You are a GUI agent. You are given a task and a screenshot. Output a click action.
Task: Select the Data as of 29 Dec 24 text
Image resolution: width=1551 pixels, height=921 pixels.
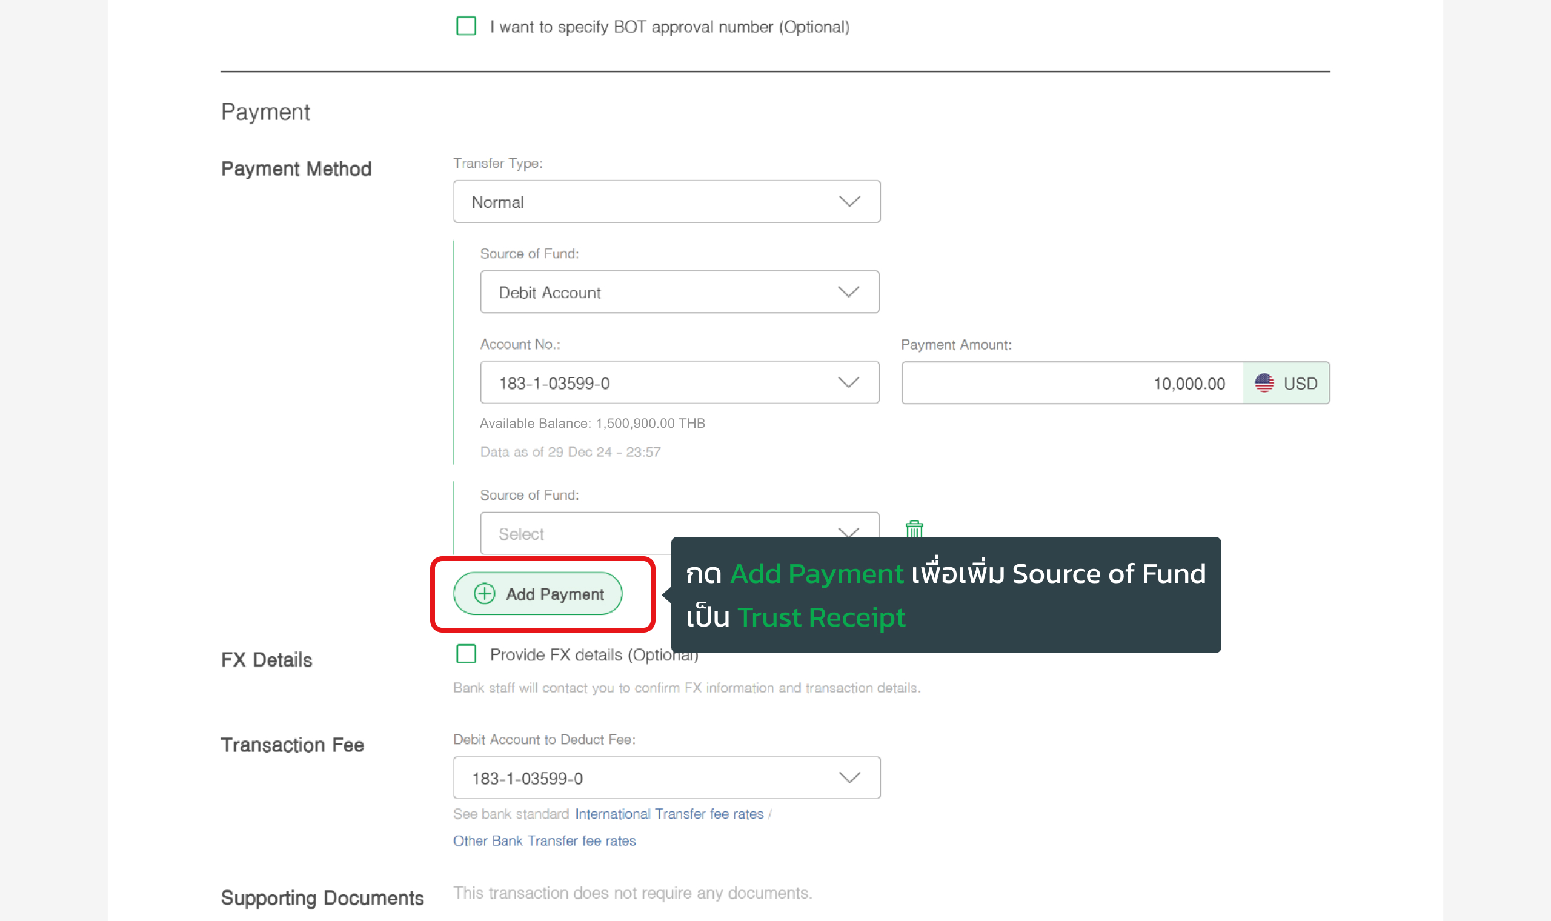pyautogui.click(x=570, y=452)
